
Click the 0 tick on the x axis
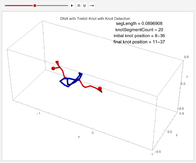click(x=93, y=133)
